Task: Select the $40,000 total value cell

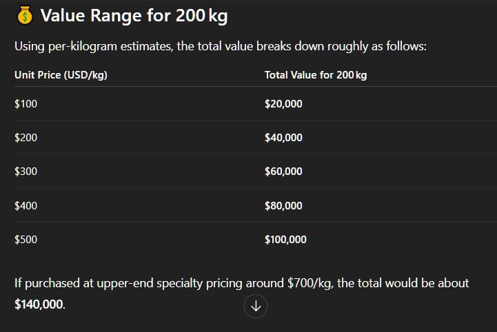Action: coord(283,138)
